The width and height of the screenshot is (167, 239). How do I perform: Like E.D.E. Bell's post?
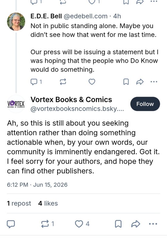point(92,82)
